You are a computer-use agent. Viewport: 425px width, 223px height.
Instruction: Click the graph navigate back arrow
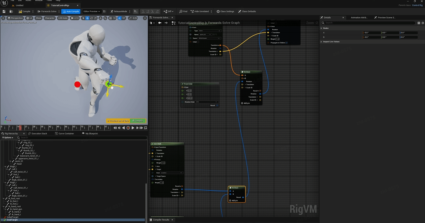pyautogui.click(x=160, y=23)
